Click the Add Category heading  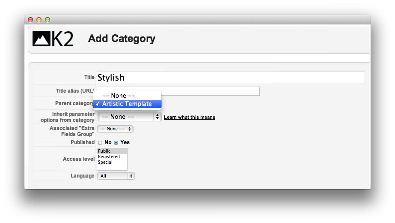[x=122, y=39]
